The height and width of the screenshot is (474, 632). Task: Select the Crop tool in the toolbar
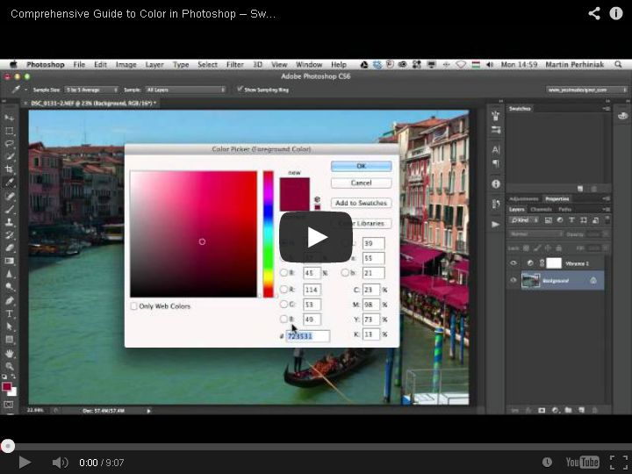(x=10, y=169)
